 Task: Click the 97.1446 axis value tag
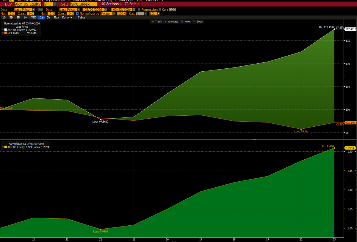tap(350, 123)
